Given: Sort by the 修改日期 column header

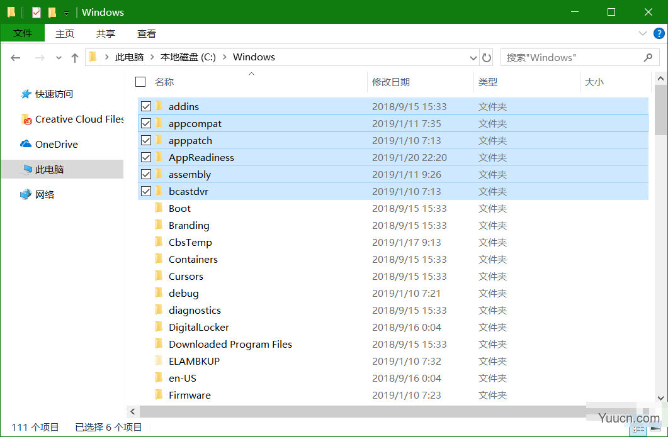Looking at the screenshot, I should click(390, 82).
